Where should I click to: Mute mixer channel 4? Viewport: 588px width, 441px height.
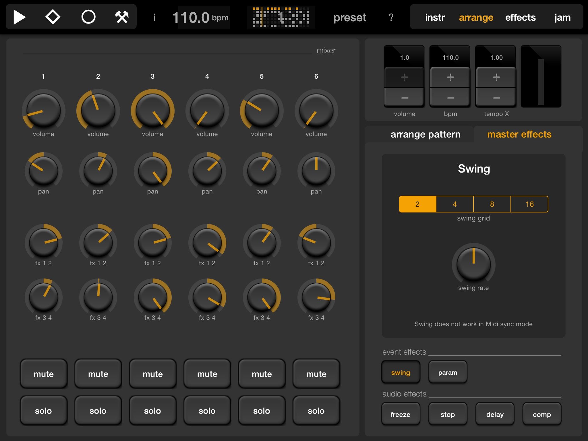tap(207, 374)
